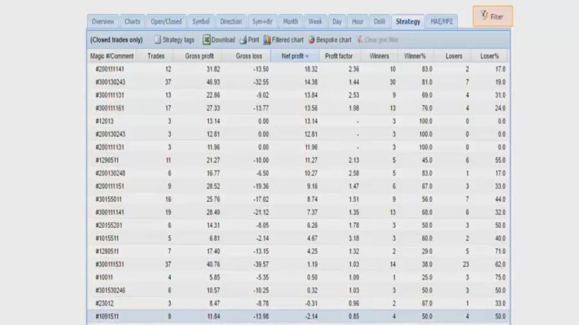Click the Download spreadsheet icon

click(207, 40)
